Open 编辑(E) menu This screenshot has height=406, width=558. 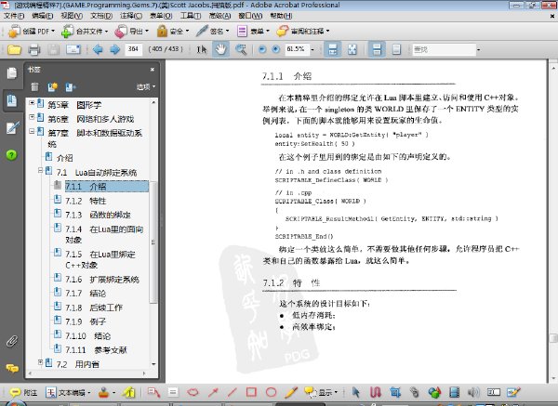pos(43,16)
